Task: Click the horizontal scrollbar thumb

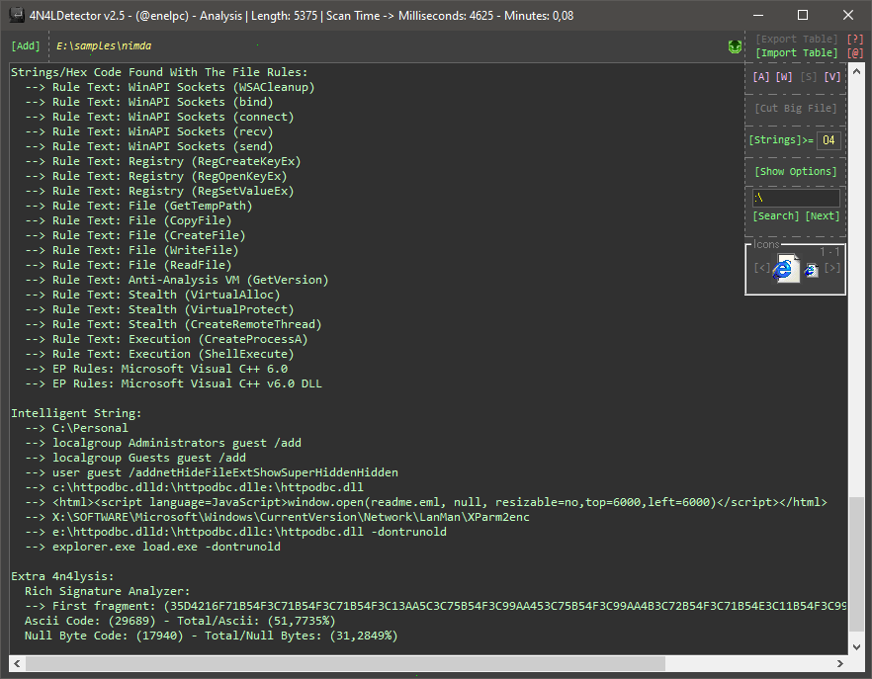Action: tap(345, 663)
